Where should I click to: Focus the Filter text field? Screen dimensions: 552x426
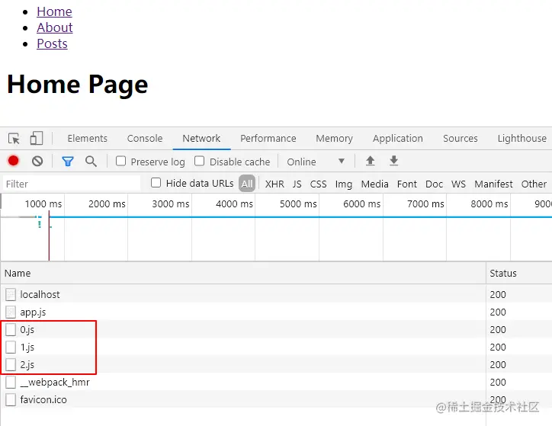click(72, 184)
